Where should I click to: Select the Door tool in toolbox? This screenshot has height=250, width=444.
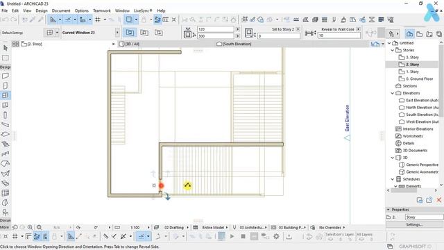6,85
